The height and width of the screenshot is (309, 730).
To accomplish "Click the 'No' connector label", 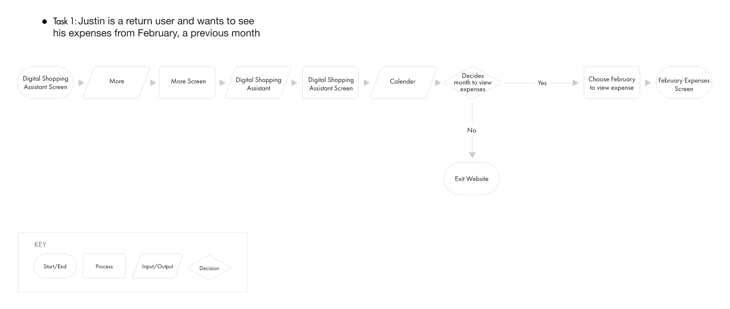I will [472, 130].
